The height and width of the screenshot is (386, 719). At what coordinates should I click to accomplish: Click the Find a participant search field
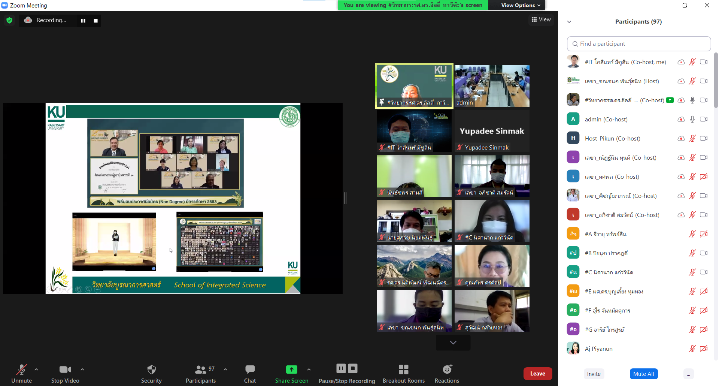639,44
